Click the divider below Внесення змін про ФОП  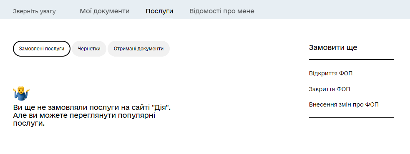pyautogui.click(x=352, y=118)
